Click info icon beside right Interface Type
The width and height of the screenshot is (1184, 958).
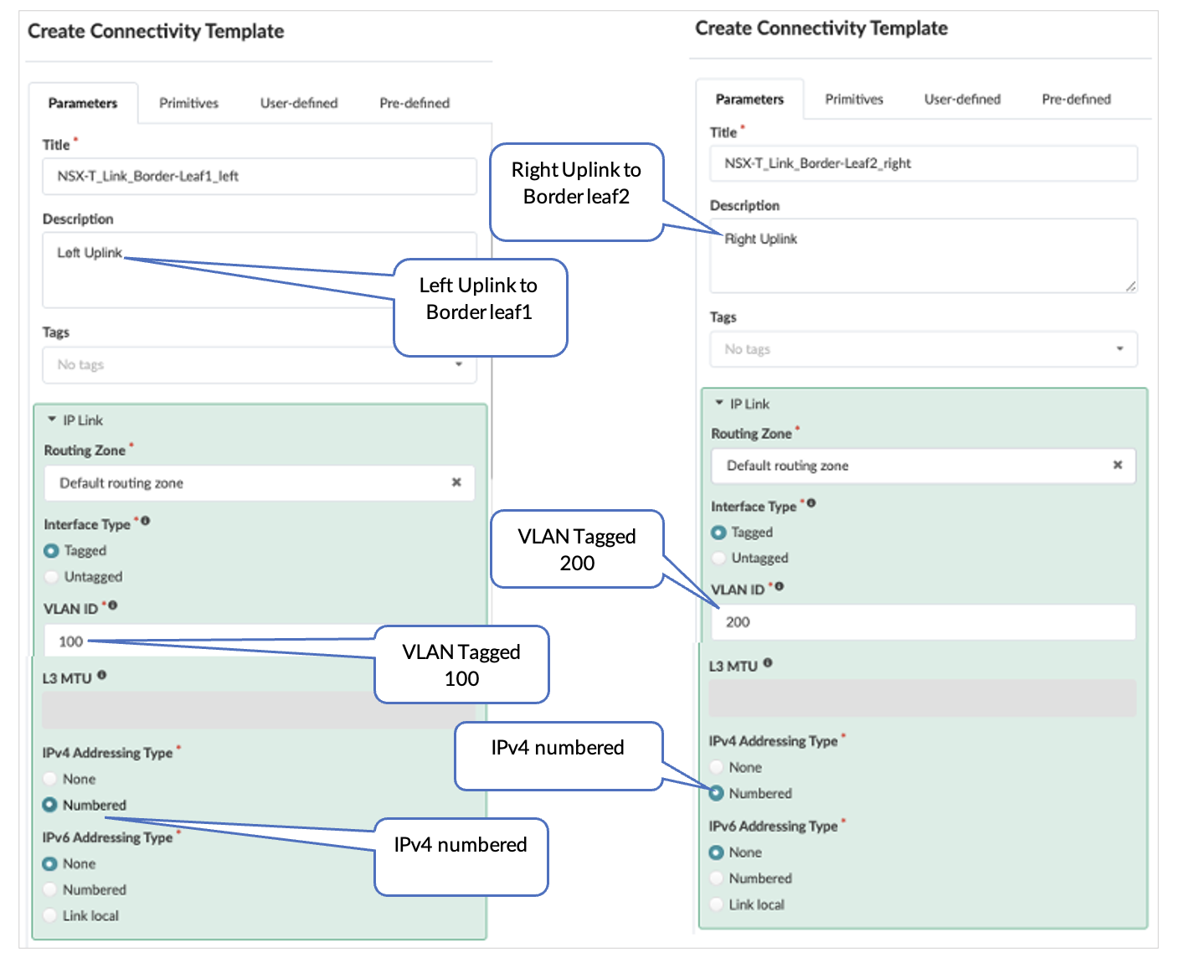[x=811, y=503]
